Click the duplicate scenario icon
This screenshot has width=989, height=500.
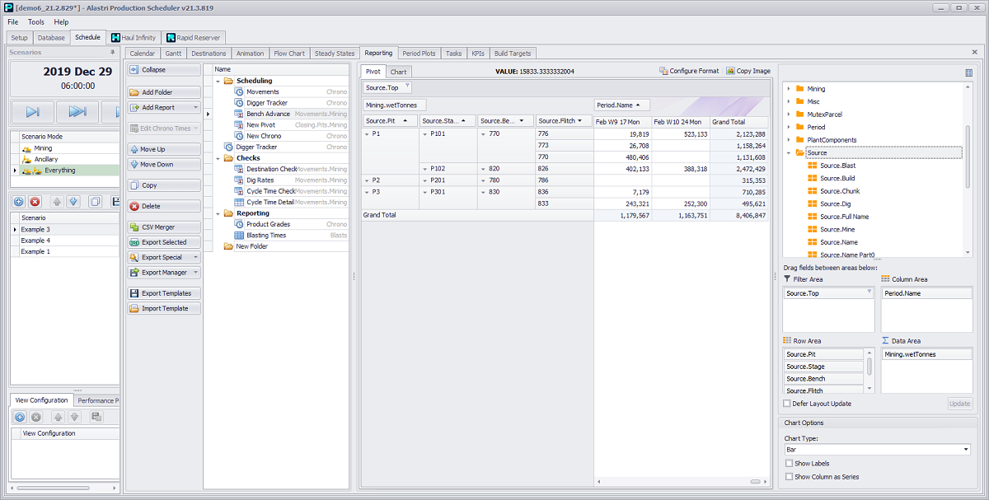click(95, 201)
